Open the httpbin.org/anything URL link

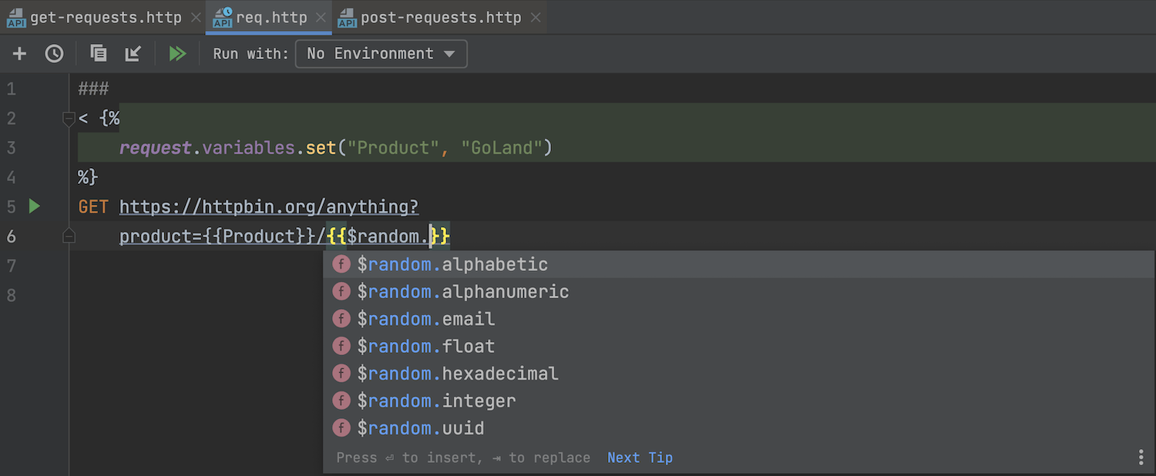[x=269, y=206]
